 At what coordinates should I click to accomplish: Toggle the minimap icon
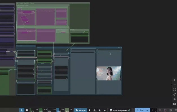(x=174, y=104)
